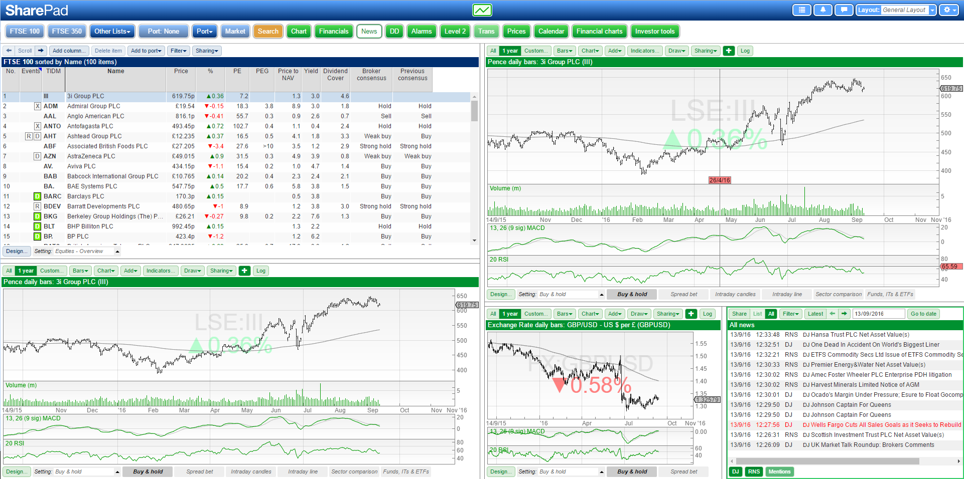Click green plus icon in bottom-left chart toolbar

[x=244, y=271]
